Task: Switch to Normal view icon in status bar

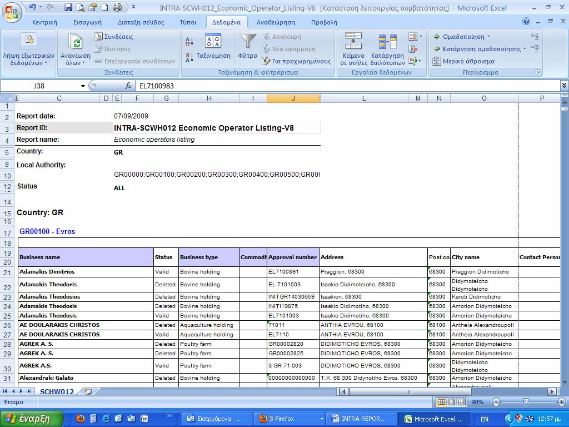Action: click(441, 402)
